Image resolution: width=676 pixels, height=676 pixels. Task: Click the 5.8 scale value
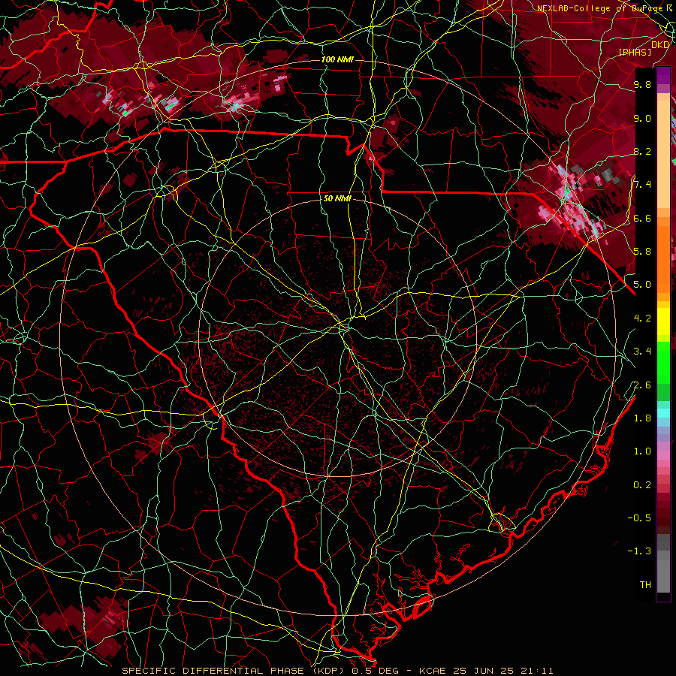642,252
